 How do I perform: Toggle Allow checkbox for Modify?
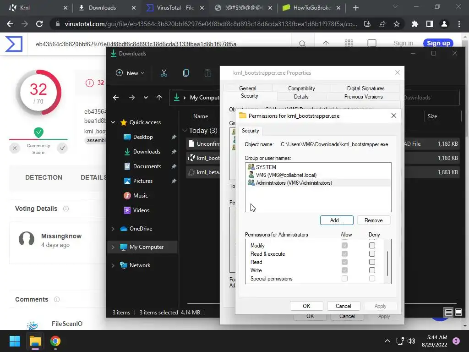click(x=344, y=246)
